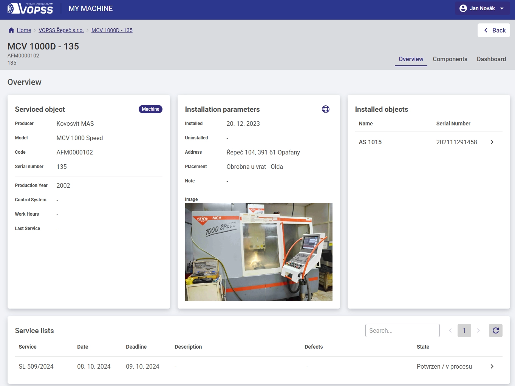Image resolution: width=515 pixels, height=386 pixels.
Task: Switch to the Dashboard tab
Action: click(491, 59)
